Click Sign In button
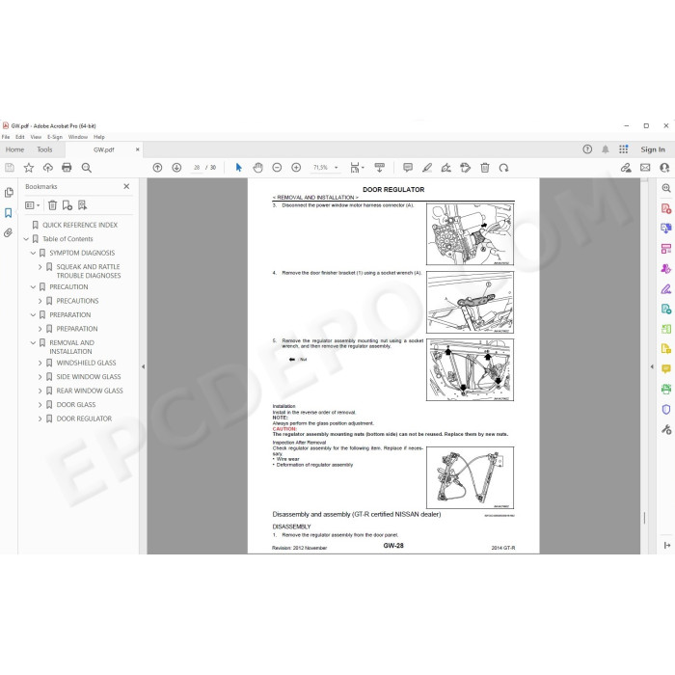This screenshot has height=675, width=675. [x=653, y=149]
